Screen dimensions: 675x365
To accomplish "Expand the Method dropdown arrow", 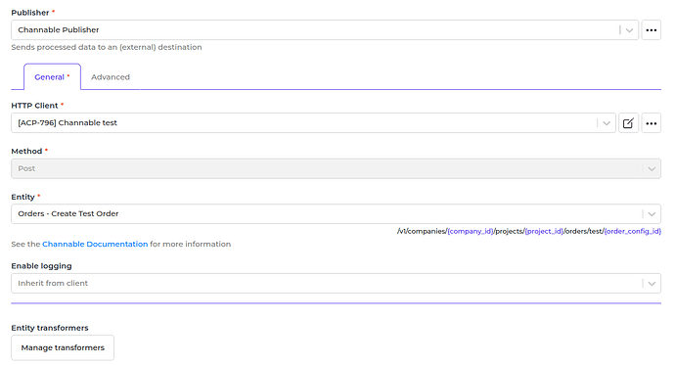I will pos(652,168).
